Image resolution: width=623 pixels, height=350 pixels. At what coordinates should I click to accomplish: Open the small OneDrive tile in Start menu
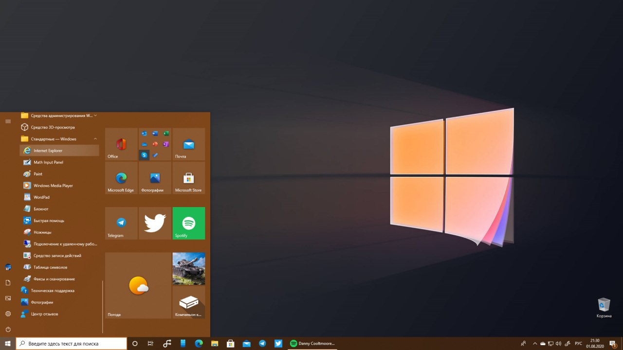[145, 144]
